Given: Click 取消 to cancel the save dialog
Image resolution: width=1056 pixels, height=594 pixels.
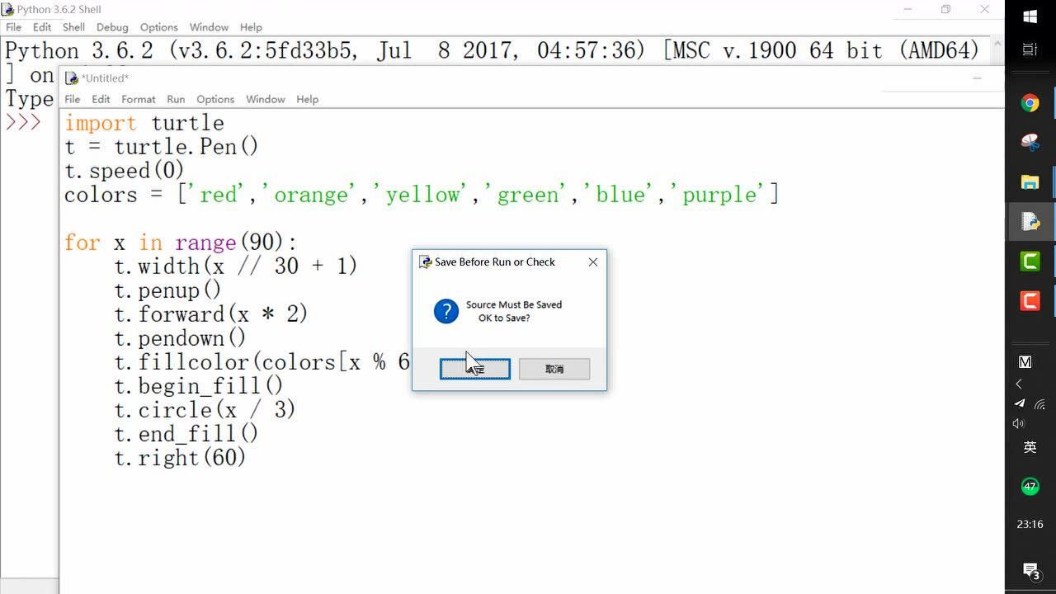Looking at the screenshot, I should pos(554,369).
